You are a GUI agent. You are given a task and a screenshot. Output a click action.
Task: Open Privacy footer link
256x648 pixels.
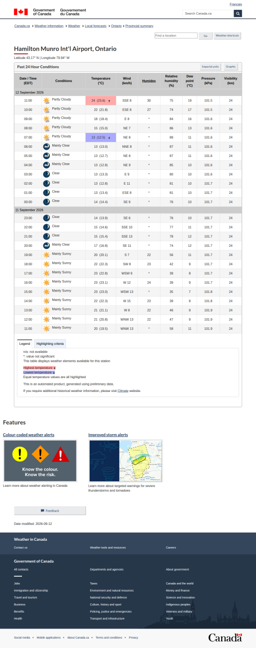click(134, 637)
